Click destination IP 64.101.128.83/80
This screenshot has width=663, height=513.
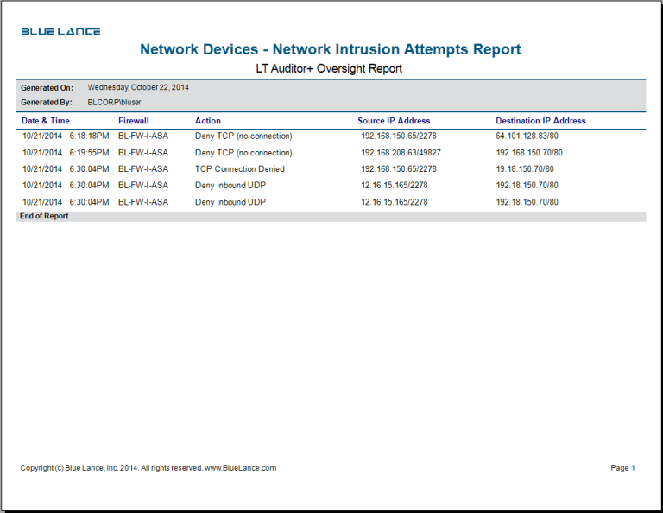click(527, 136)
